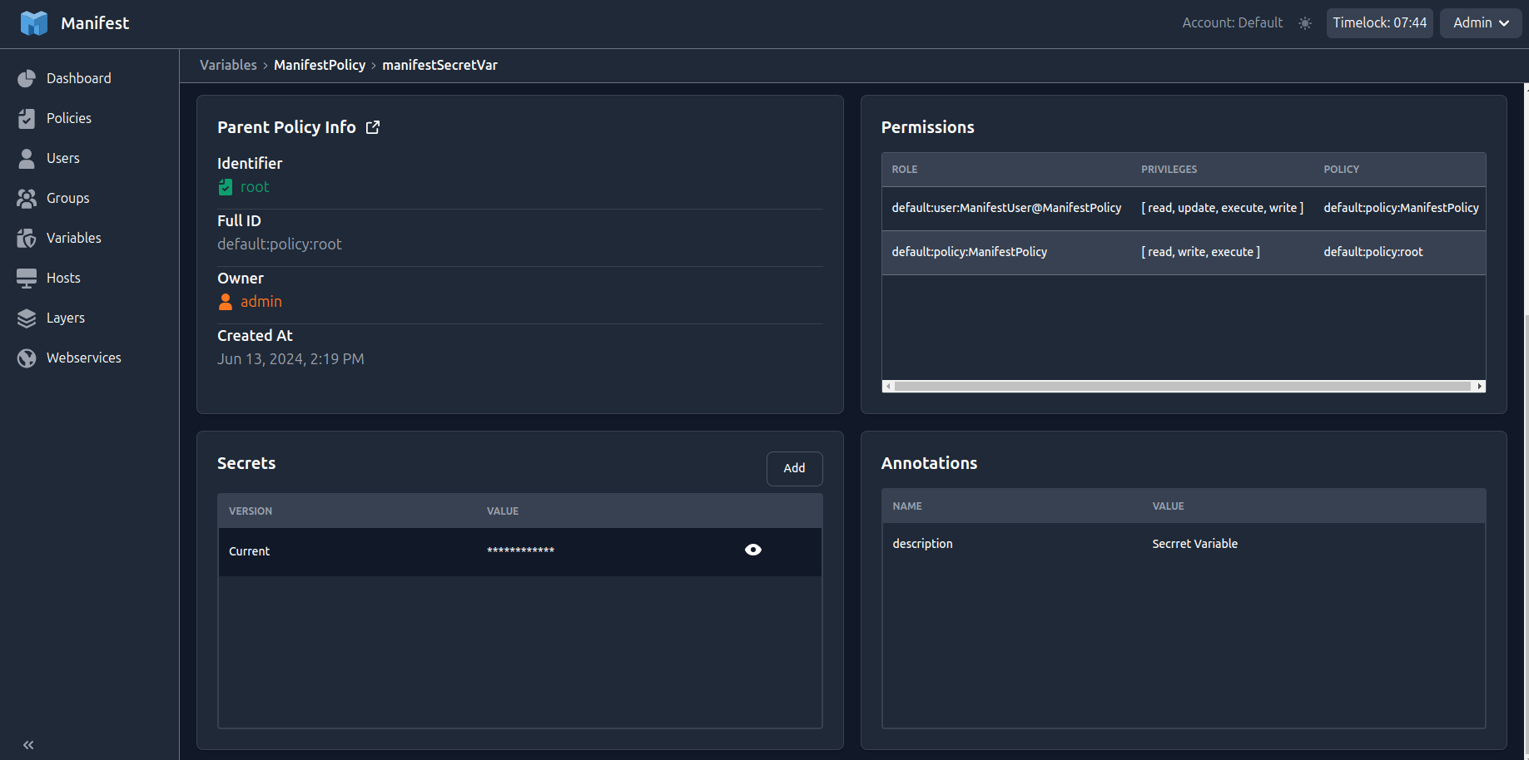
Task: Click the Webservices globe icon
Action: (x=27, y=358)
